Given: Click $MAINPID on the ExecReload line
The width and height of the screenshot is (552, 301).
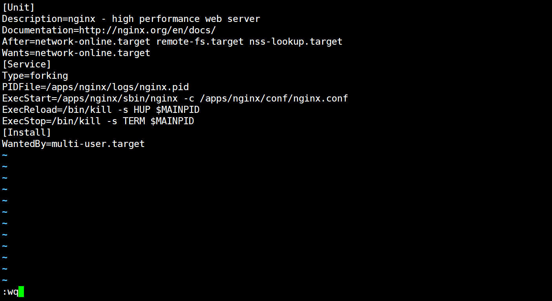Looking at the screenshot, I should click(178, 110).
